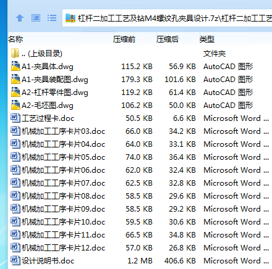Switch to the list view mode button
This screenshot has height=269, width=272.
[x=52, y=18]
